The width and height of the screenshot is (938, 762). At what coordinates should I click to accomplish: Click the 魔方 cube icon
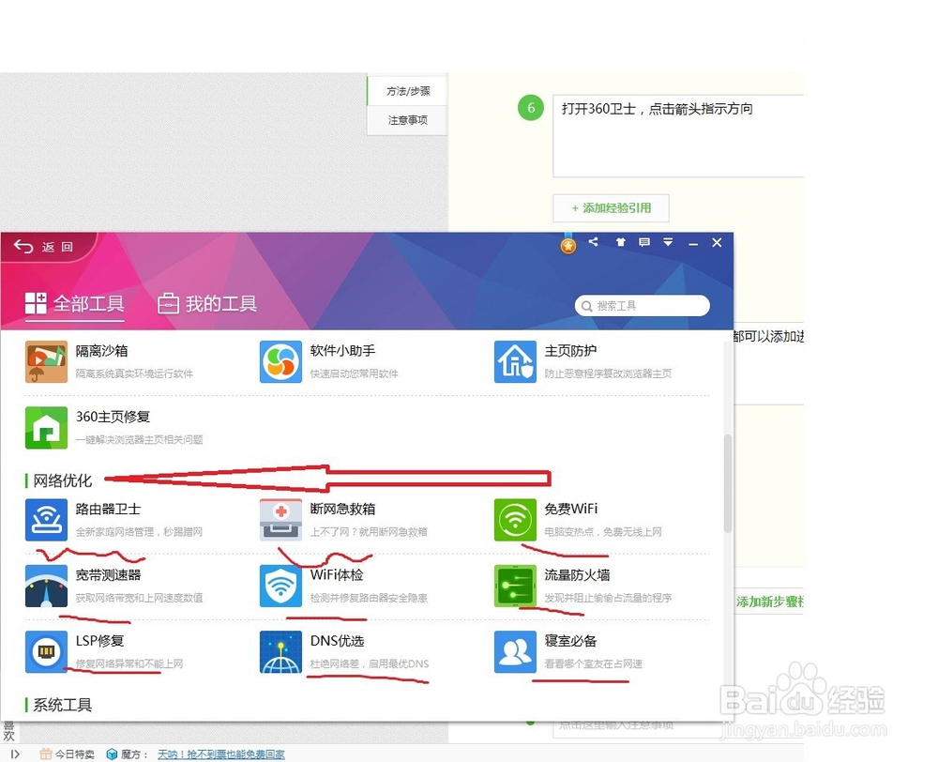(x=112, y=754)
